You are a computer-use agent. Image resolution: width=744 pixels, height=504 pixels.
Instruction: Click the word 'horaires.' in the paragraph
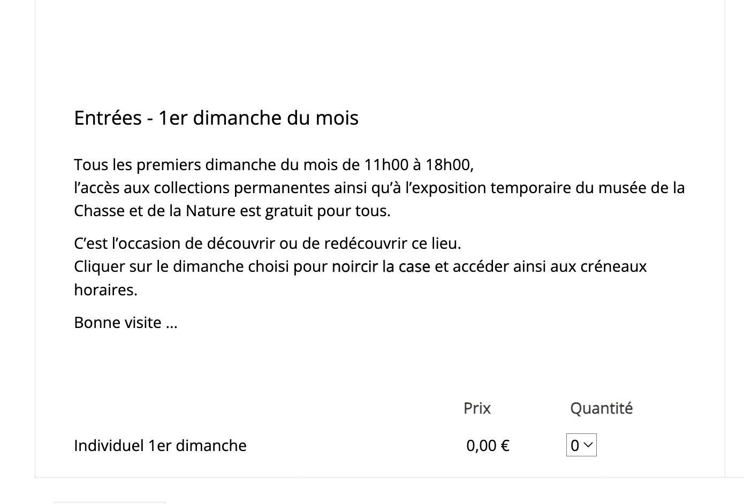[x=105, y=290]
